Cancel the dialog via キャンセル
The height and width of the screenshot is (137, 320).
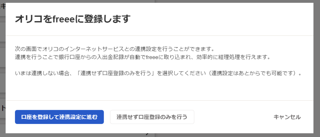pyautogui.click(x=287, y=117)
